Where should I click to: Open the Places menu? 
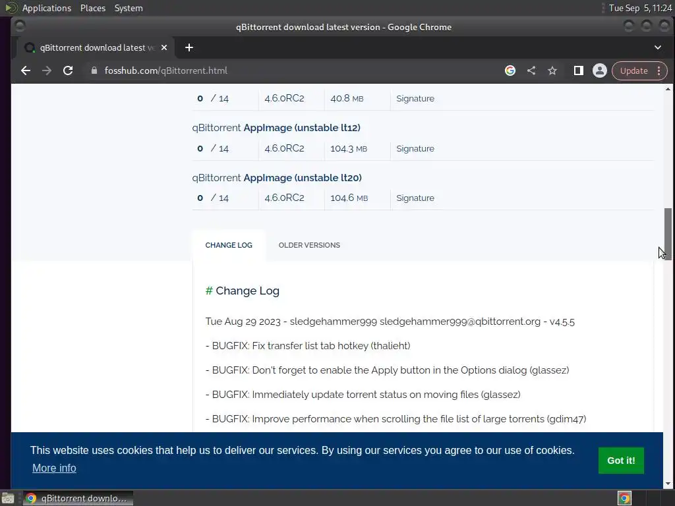point(92,8)
